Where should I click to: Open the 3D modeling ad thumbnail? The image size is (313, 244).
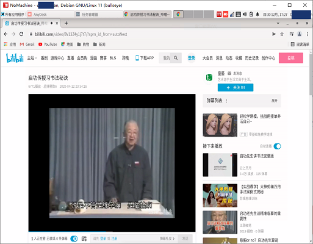point(220,125)
